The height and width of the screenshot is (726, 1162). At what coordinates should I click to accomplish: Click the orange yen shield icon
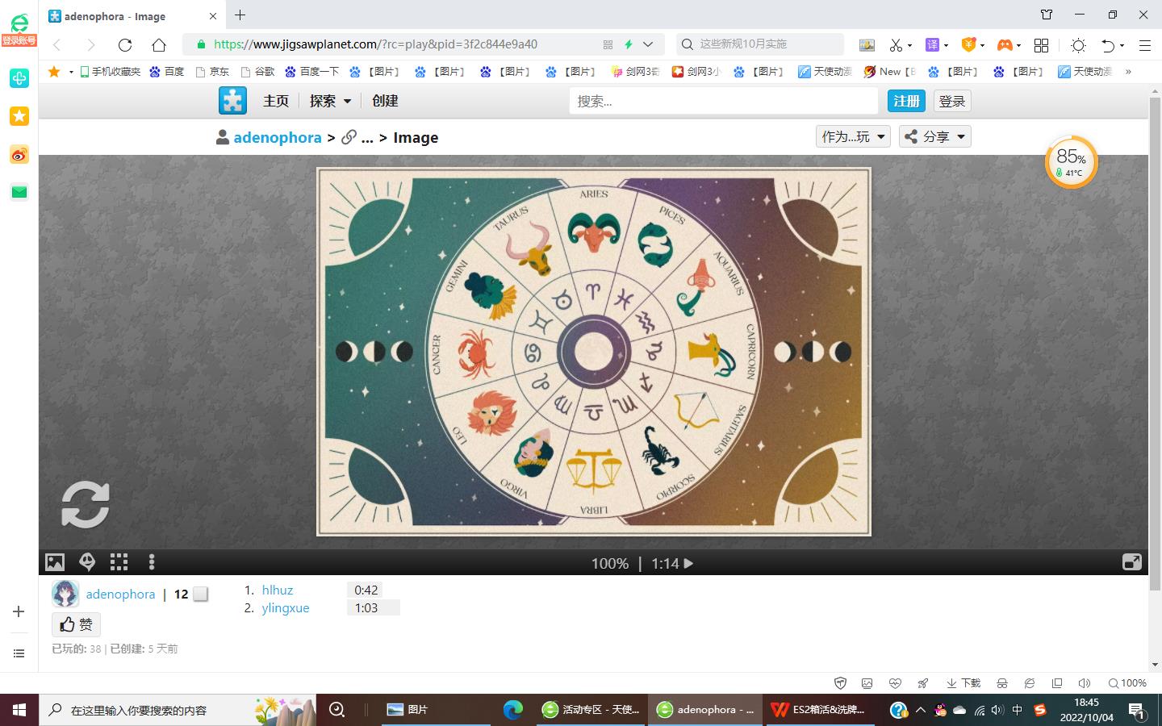point(968,44)
